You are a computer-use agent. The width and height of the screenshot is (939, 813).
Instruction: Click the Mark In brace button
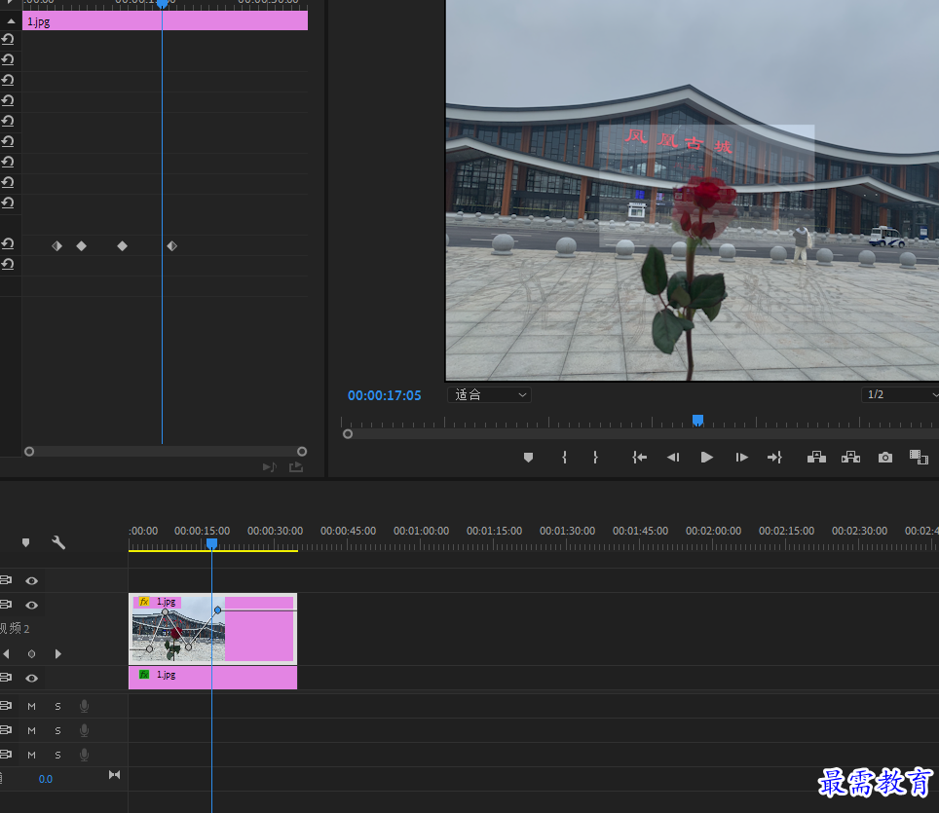tap(564, 458)
